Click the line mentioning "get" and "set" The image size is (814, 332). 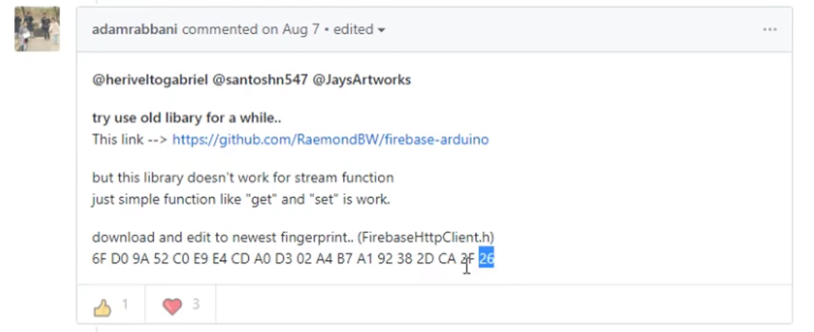tap(241, 200)
